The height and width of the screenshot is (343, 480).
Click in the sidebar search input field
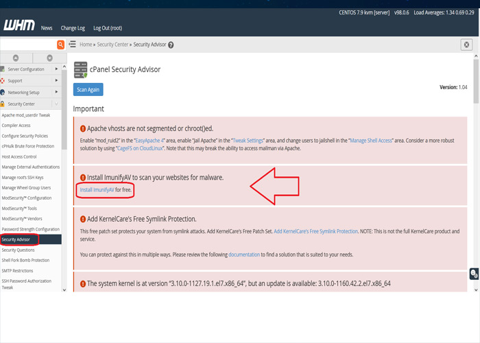tap(27, 45)
